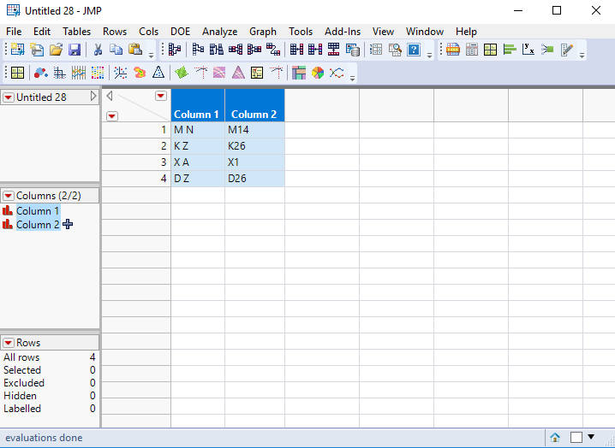615x448 pixels.
Task: Open the DOE menu
Action: (x=181, y=32)
